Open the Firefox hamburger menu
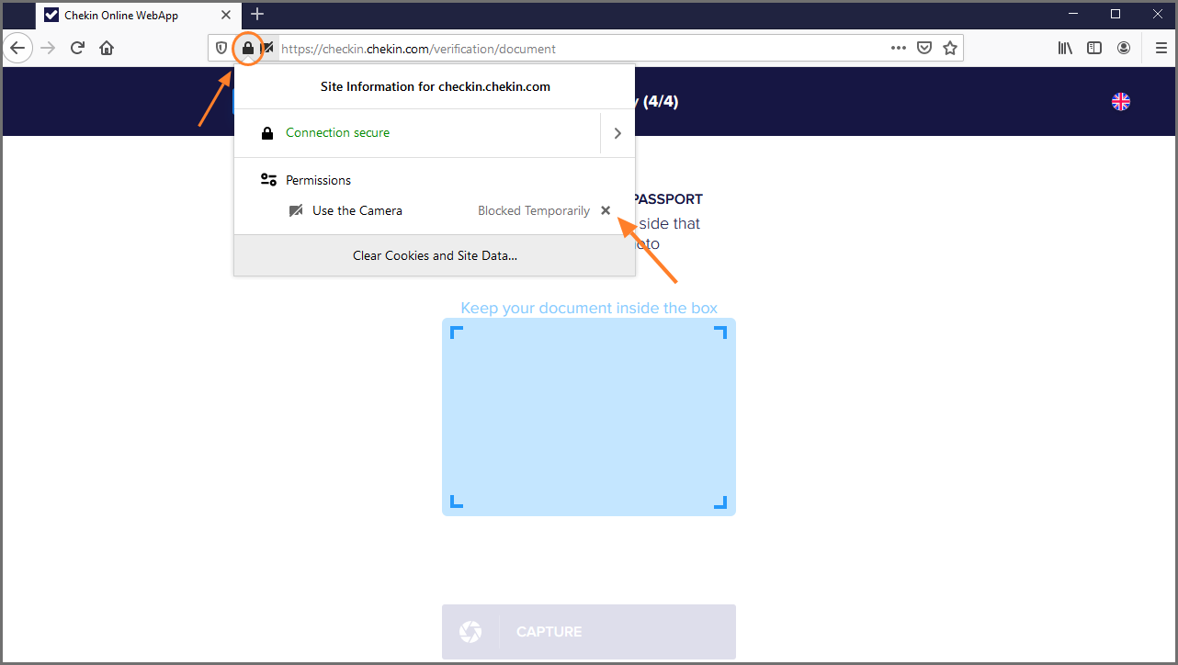Image resolution: width=1178 pixels, height=665 pixels. pos(1161,49)
